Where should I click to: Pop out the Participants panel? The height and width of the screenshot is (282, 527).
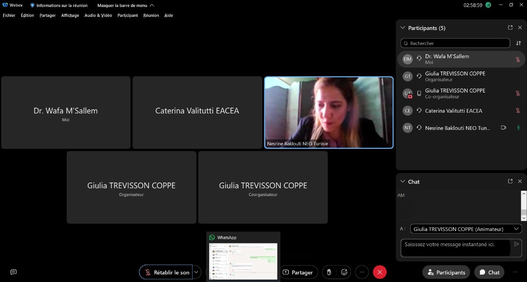[x=510, y=28]
